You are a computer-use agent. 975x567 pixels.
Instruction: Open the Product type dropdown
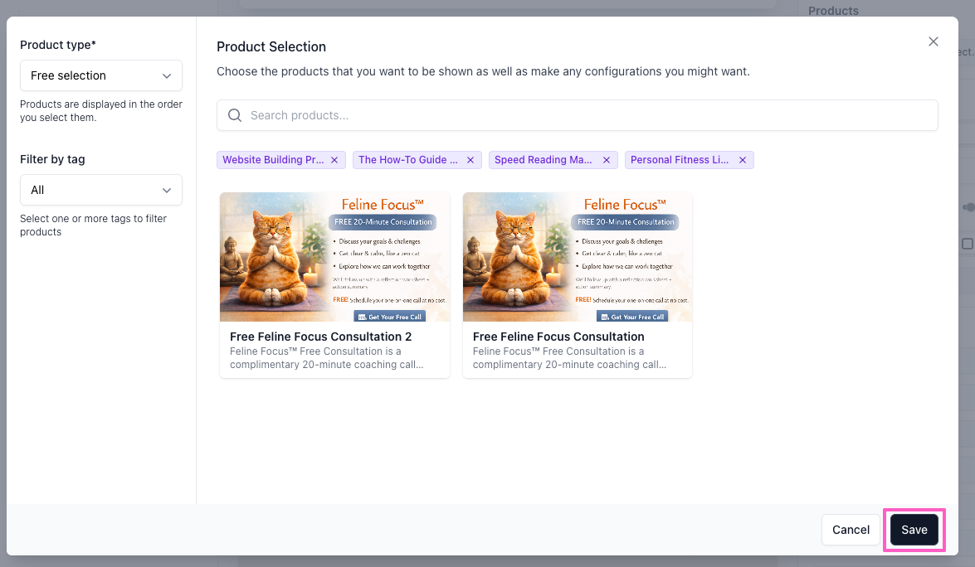point(101,75)
